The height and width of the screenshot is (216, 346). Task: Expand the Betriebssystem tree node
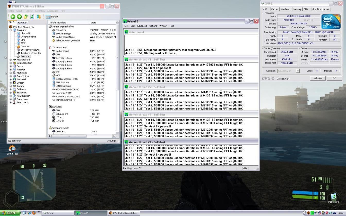[x=11, y=63]
